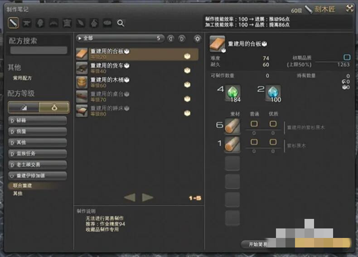This screenshot has height=257, width=358.
Task: Switch to the Weaver needle icon
Action: point(81,23)
